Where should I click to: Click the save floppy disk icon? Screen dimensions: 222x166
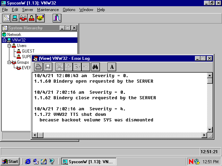pos(48,67)
